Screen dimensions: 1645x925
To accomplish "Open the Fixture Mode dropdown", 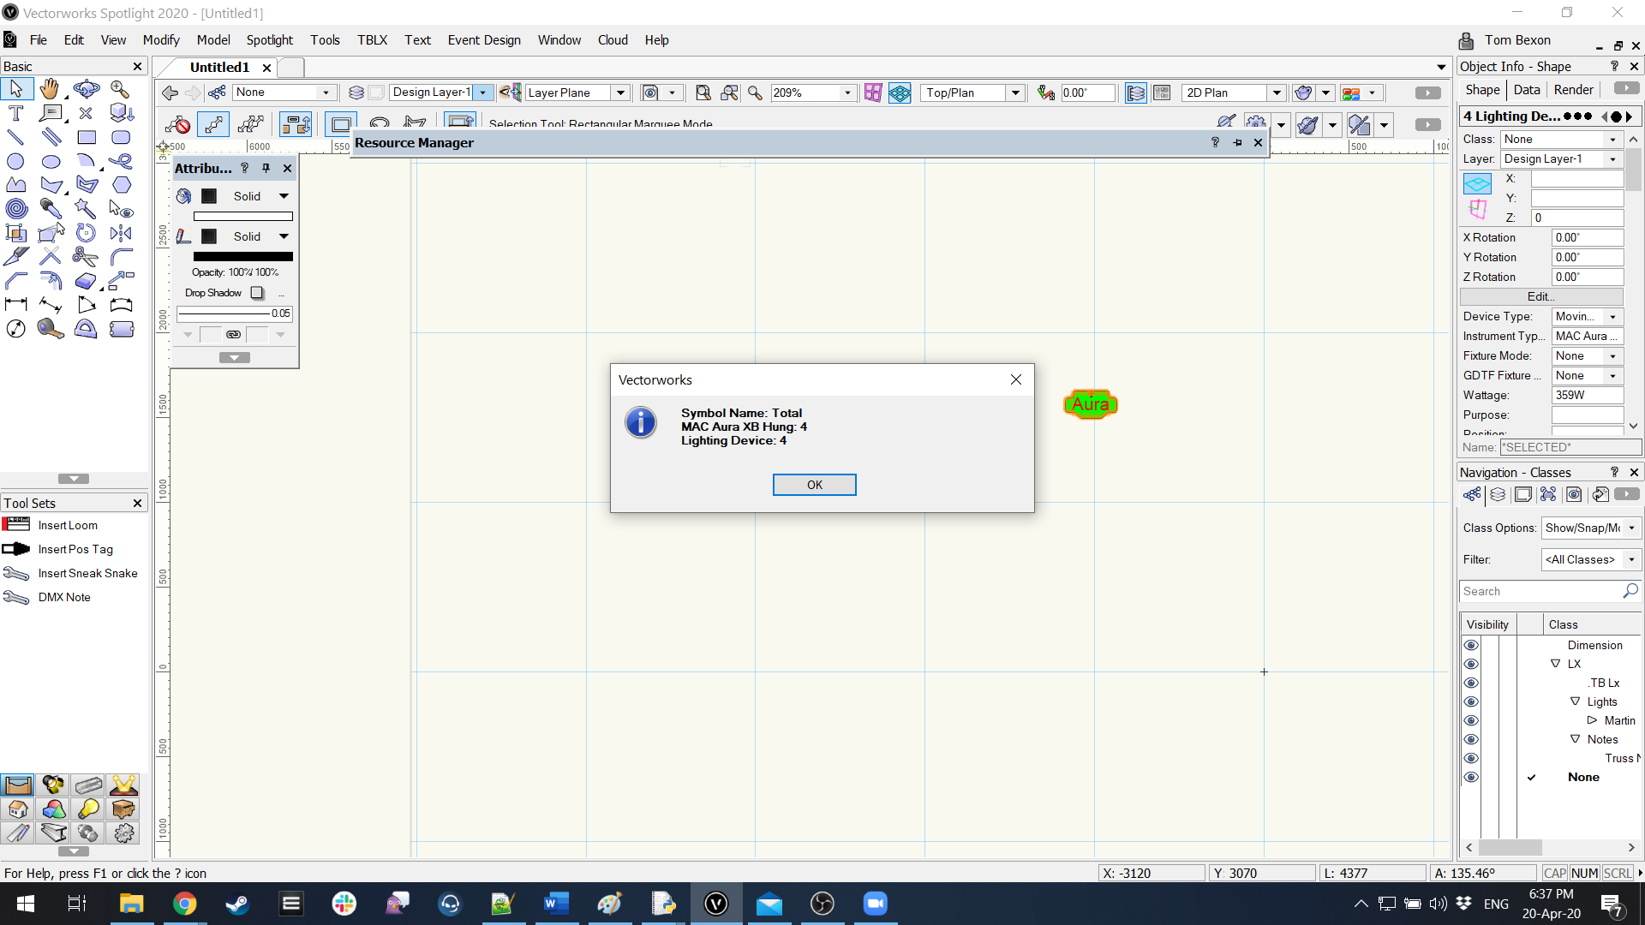I will [1587, 355].
